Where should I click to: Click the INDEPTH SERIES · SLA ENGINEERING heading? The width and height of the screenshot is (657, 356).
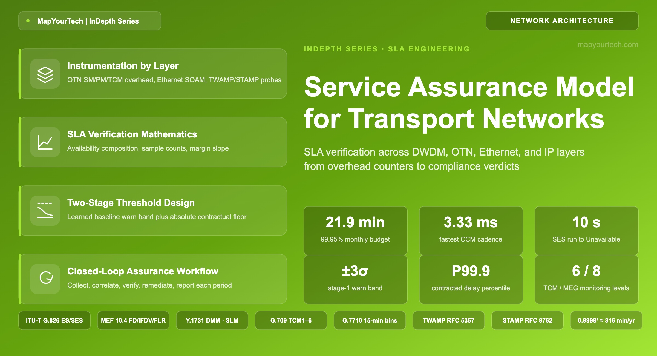point(387,49)
